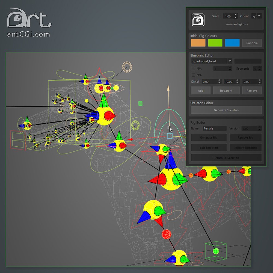Select the red arrow cone pointing left

[x=130, y=139]
